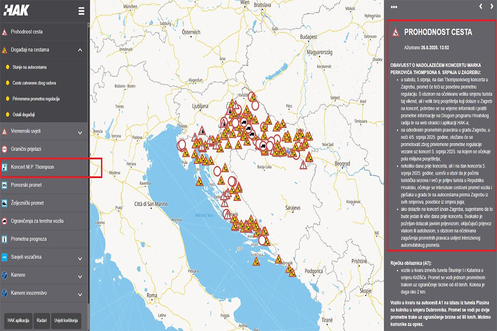Screen dimensions: 497x331
Task: Expand the Kamere inozemstvo section
Action: tap(80, 294)
